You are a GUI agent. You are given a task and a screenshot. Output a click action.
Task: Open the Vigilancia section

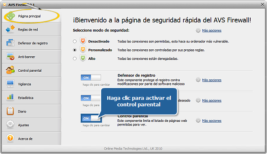click(32, 84)
